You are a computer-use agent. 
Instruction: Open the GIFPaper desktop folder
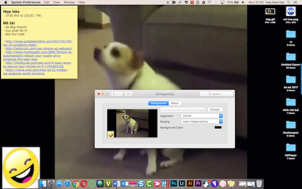pos(291,148)
